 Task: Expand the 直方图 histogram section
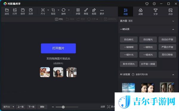coord(173,21)
